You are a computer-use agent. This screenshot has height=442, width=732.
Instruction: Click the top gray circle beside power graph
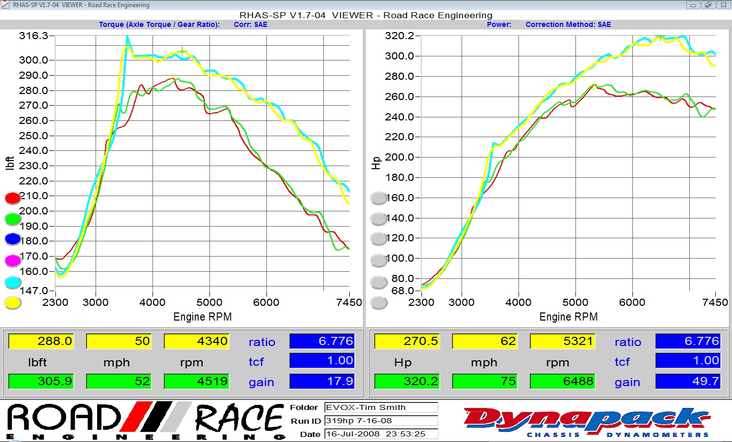379,198
